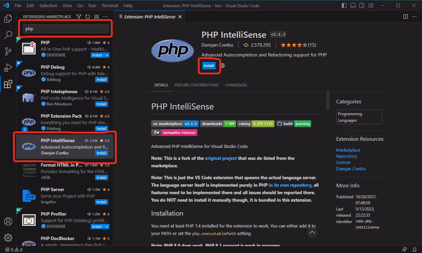Filter extensions with the funnel icon
This screenshot has height=253, width=422.
(79, 17)
